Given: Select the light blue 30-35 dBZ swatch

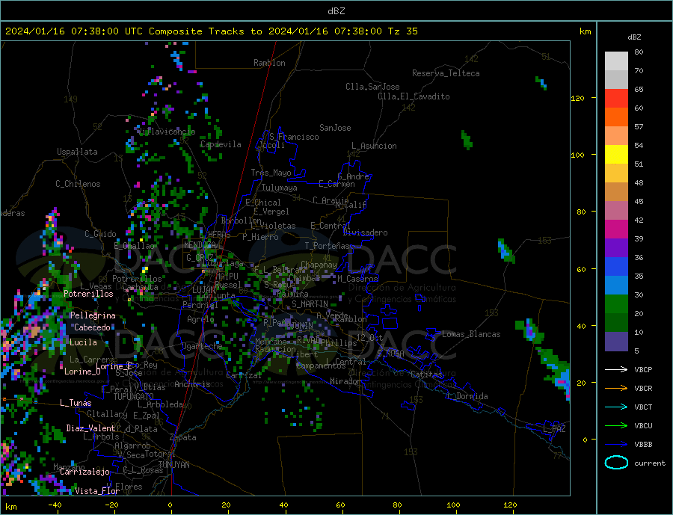Looking at the screenshot, I should click(616, 286).
